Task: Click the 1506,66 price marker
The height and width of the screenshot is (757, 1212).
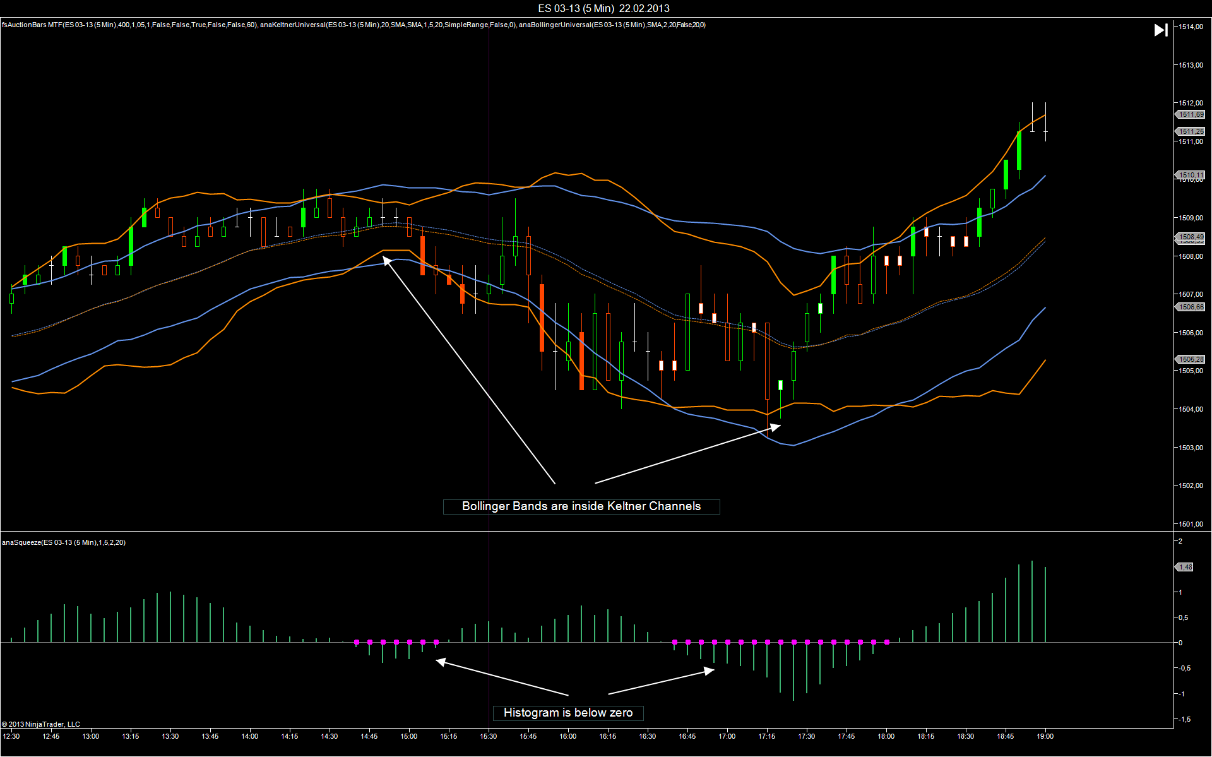Action: (x=1191, y=307)
